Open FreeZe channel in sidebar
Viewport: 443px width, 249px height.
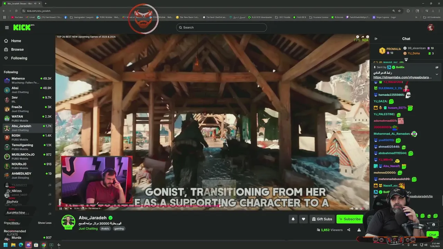pos(27,109)
